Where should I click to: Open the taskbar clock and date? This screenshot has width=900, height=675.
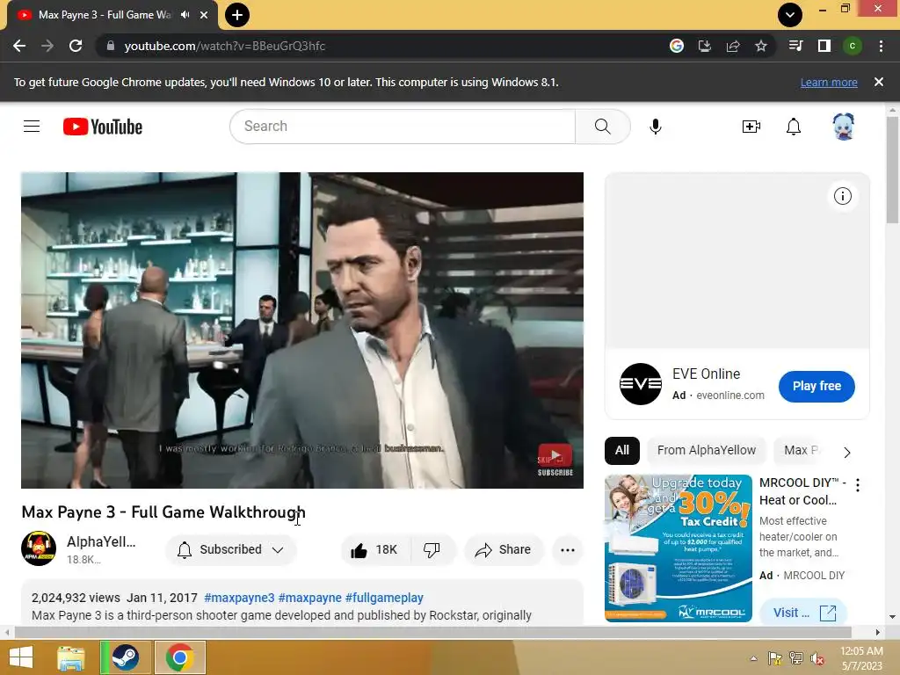(861, 658)
